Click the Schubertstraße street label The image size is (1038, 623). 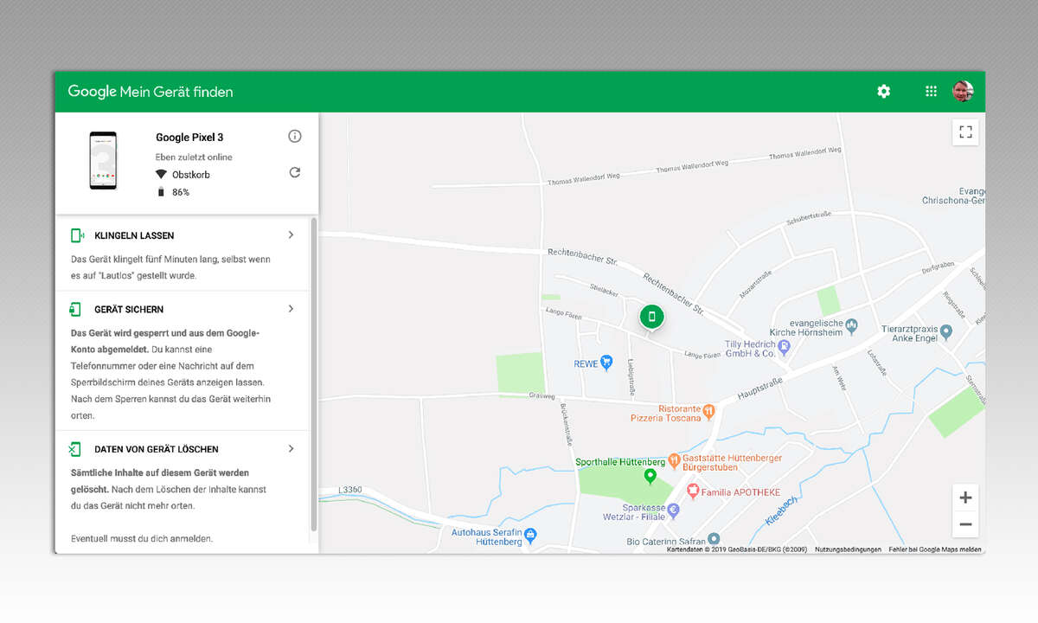tap(809, 219)
